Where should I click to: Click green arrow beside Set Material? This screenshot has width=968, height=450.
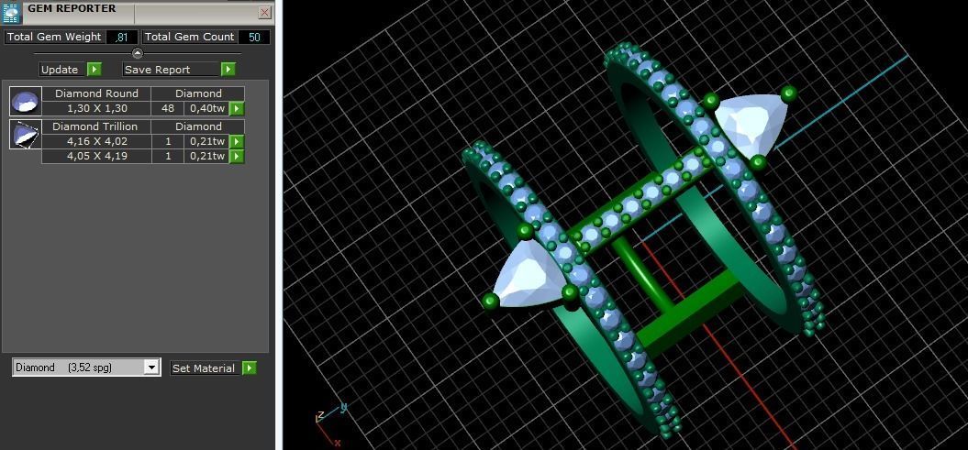[x=249, y=368]
